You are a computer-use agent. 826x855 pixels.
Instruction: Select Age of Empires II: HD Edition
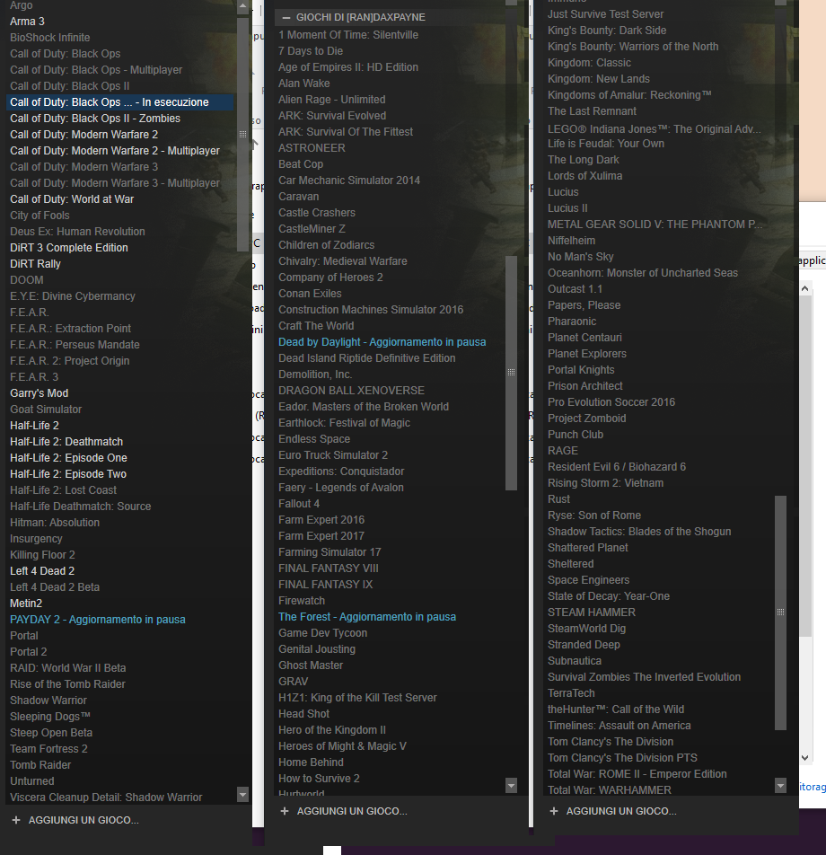pyautogui.click(x=347, y=67)
